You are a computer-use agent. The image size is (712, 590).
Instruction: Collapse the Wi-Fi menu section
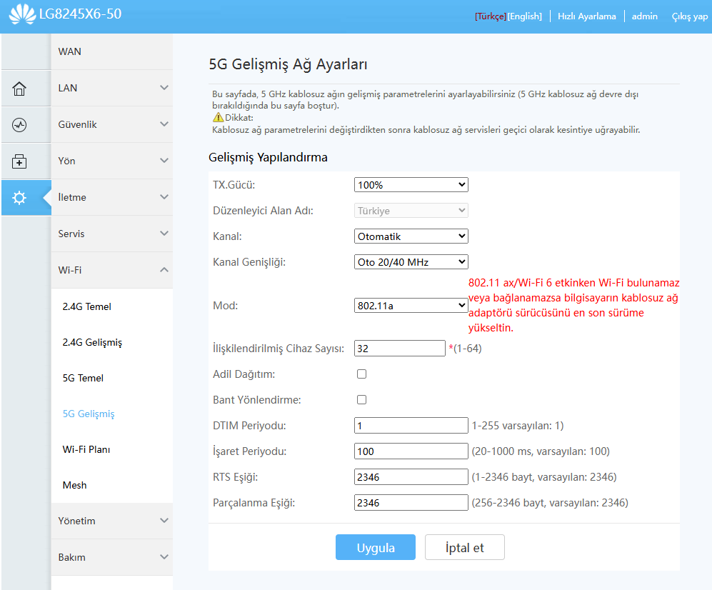click(x=112, y=270)
